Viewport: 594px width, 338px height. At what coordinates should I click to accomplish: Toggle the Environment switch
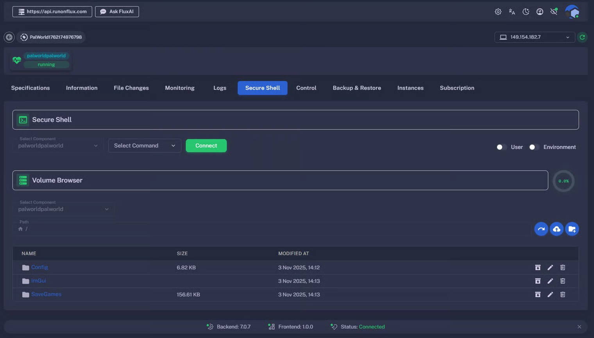coord(534,147)
